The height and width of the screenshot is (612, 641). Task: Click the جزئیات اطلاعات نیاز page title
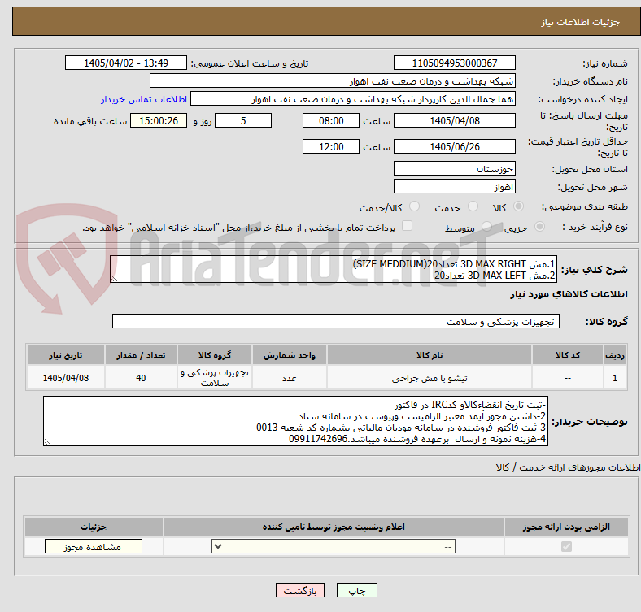click(x=581, y=22)
